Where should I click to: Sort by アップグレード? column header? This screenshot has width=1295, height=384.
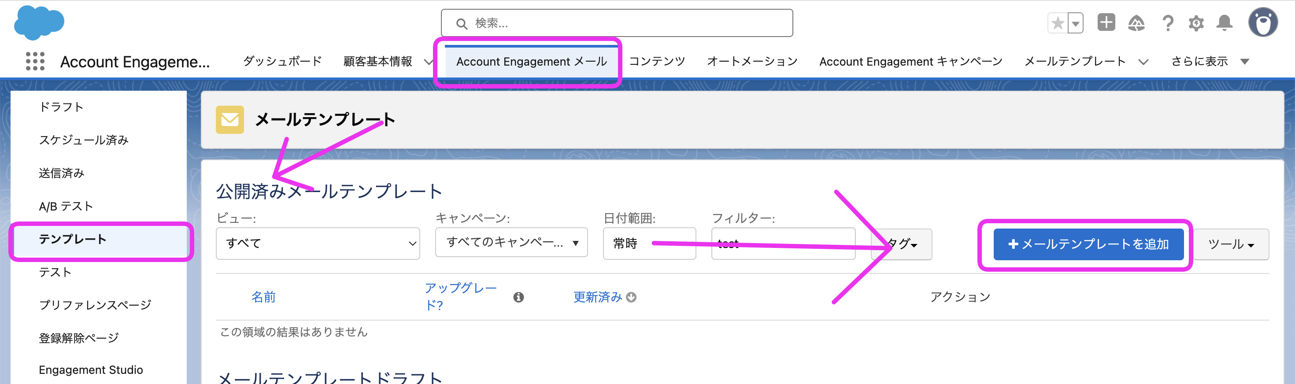460,296
